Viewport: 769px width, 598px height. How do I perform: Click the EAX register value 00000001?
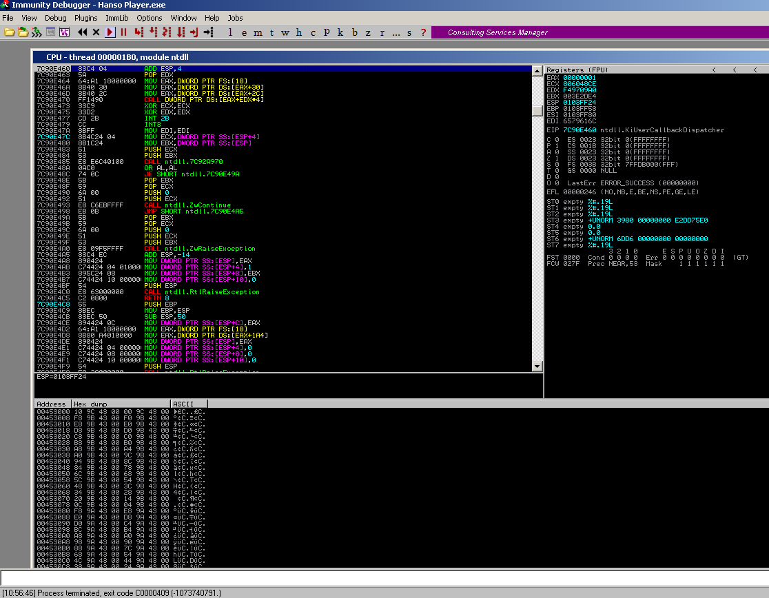580,77
